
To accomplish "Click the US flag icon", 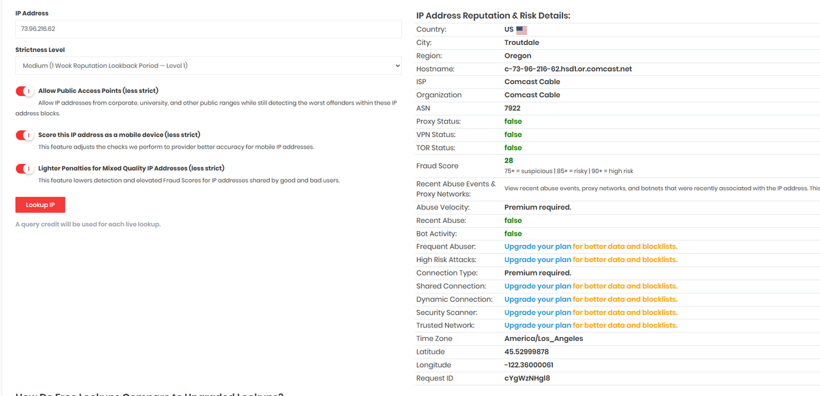I will click(x=521, y=29).
